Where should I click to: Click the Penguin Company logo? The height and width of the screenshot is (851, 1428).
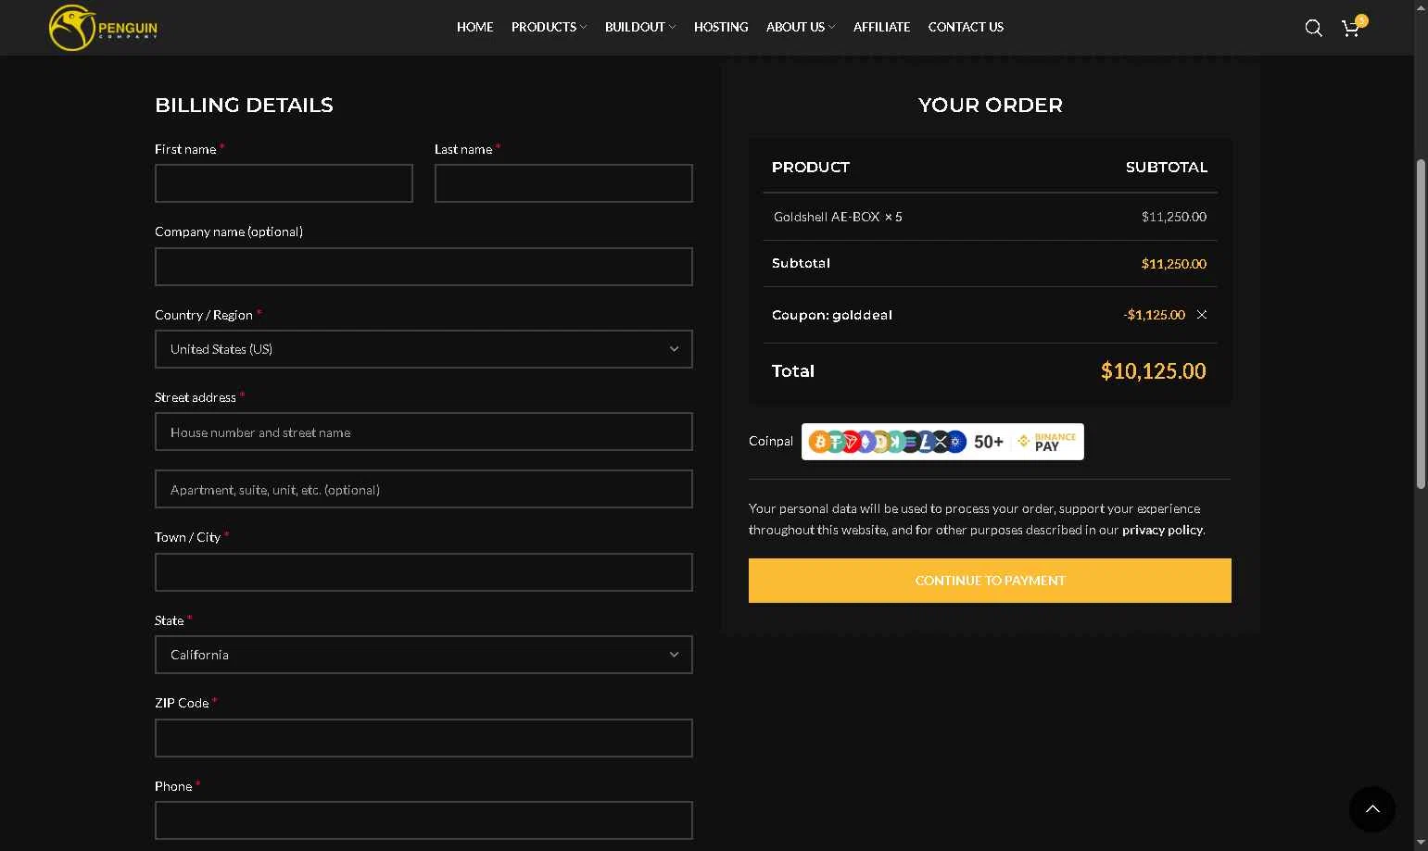click(103, 28)
